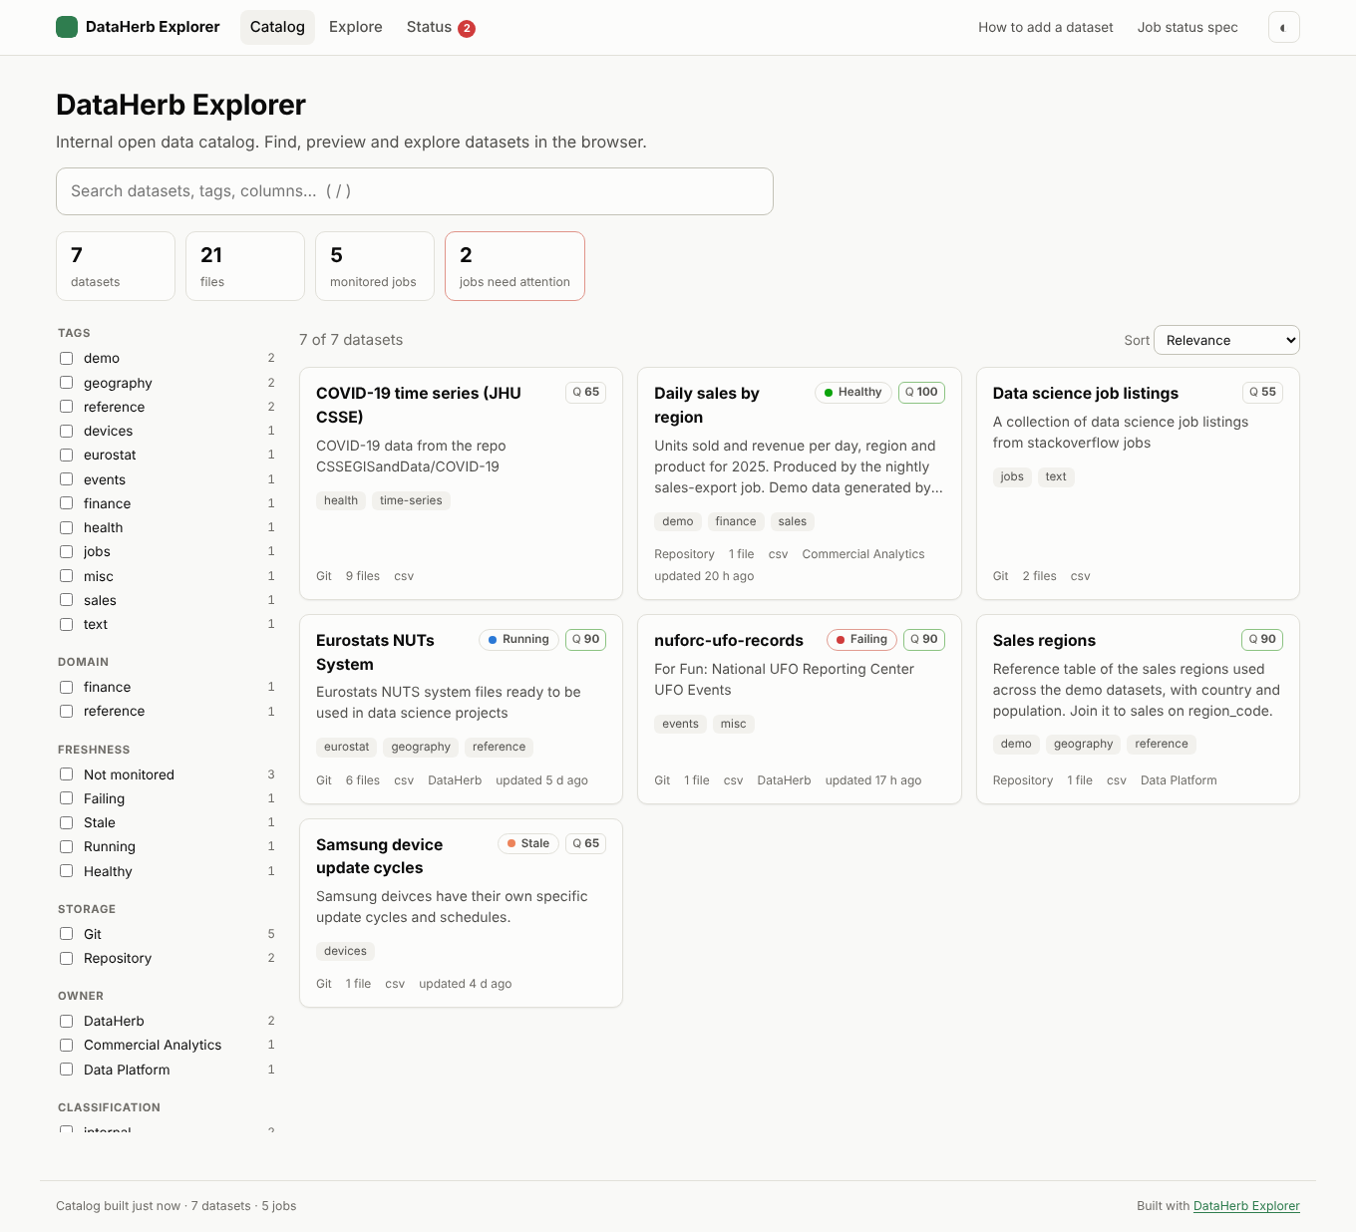Select the Commercial Analytics owner checkbox
The image size is (1356, 1232).
coord(67,1045)
